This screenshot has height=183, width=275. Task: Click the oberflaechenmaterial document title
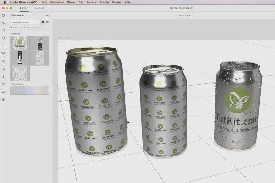[181, 8]
